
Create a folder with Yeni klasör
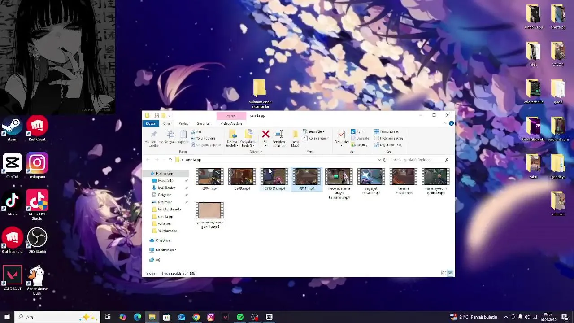click(x=296, y=138)
